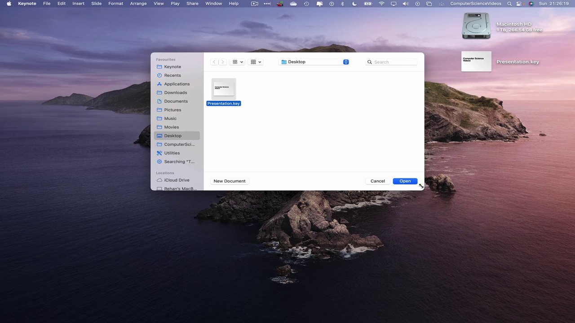Click the Bluetooth menu bar icon
This screenshot has width=575, height=323.
click(x=342, y=4)
